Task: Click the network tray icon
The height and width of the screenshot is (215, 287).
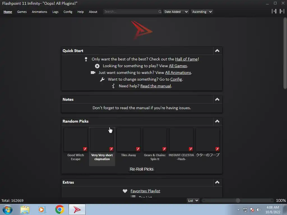Action: [x=245, y=210]
